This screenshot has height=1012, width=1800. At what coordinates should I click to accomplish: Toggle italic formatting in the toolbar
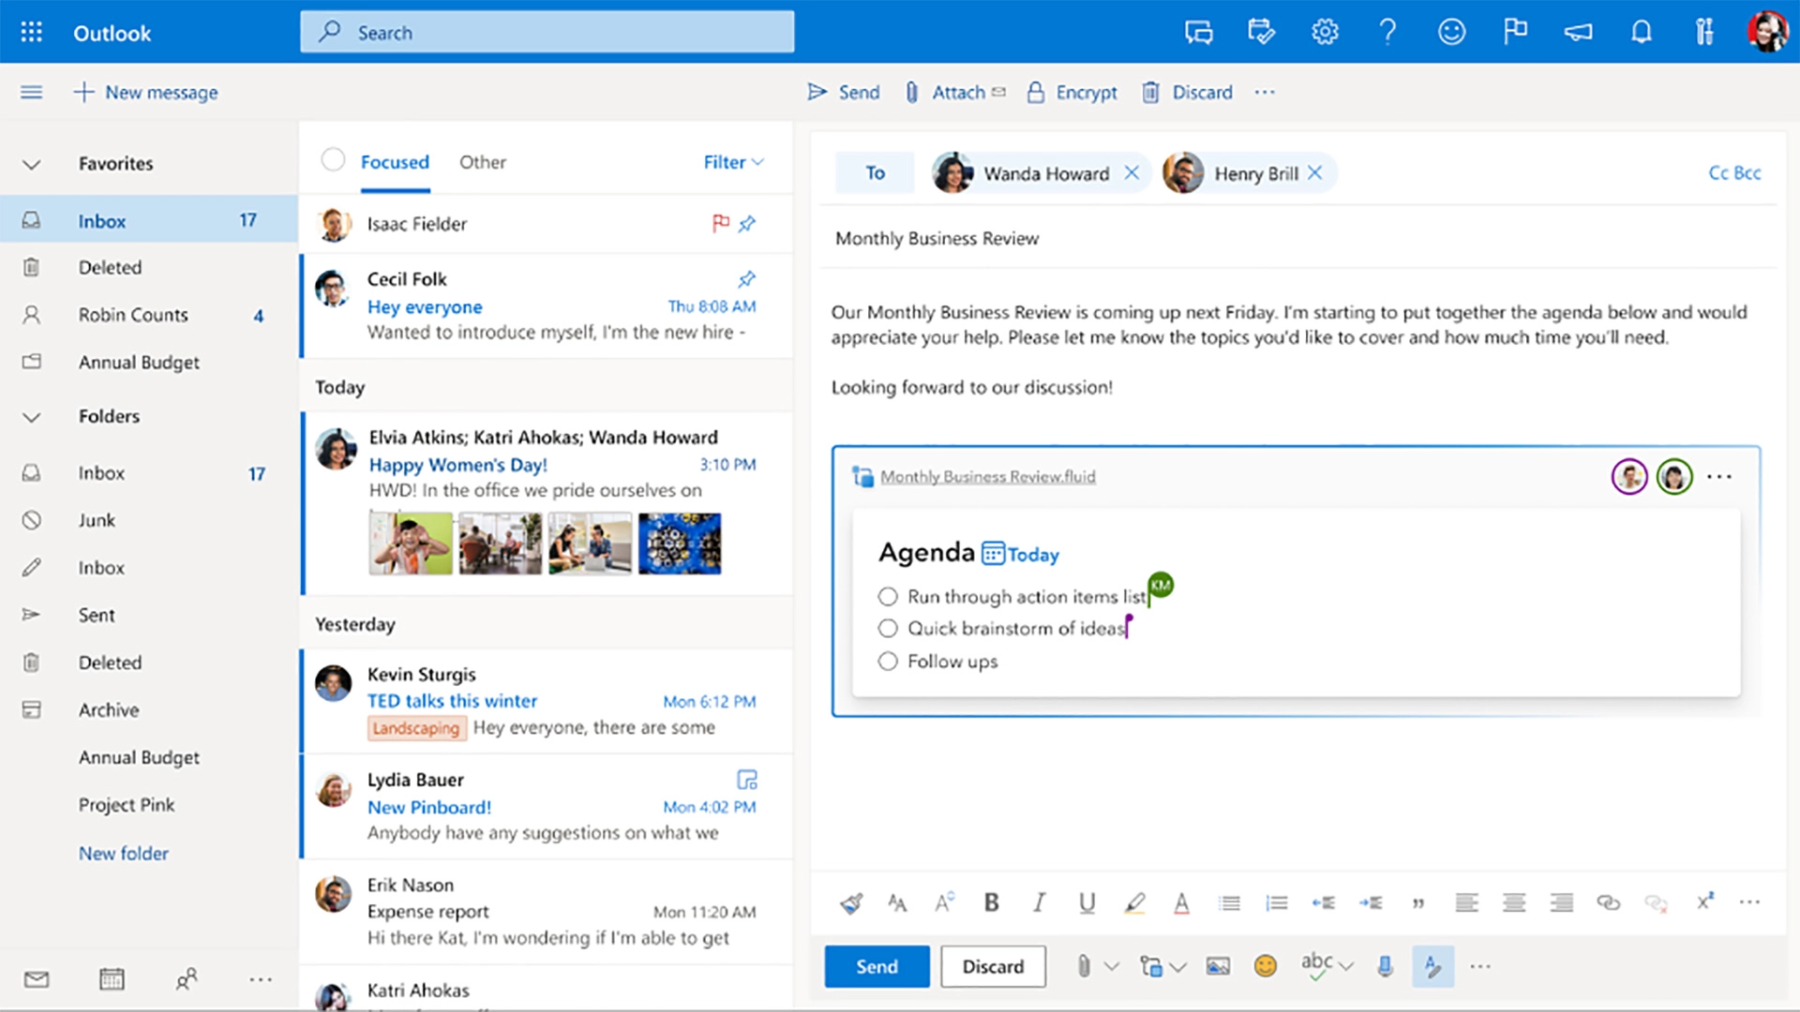[x=1039, y=902]
